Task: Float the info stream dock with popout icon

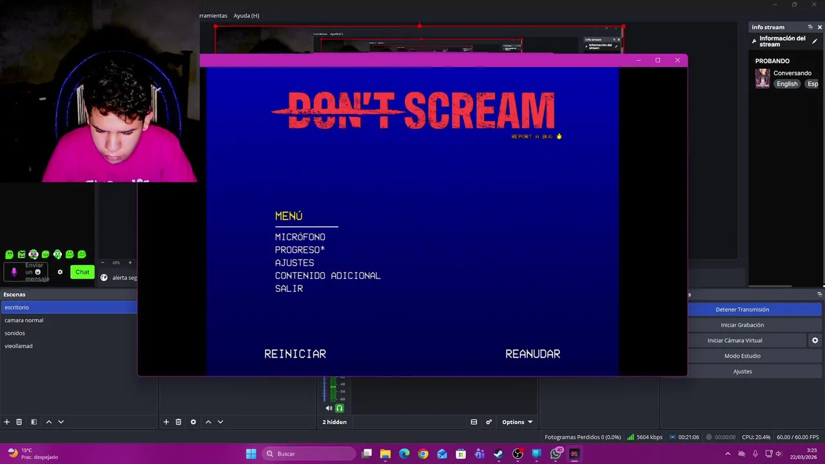Action: [x=810, y=27]
